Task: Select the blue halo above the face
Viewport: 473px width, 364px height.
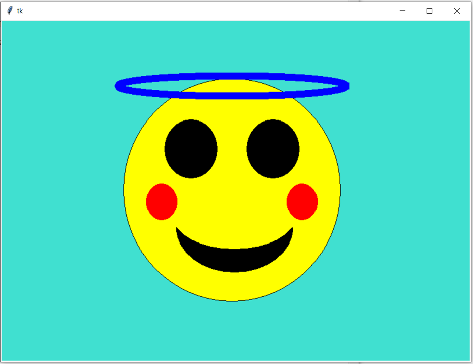Action: pyautogui.click(x=231, y=76)
